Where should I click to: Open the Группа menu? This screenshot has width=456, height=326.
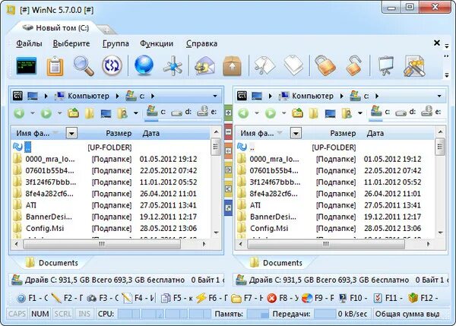(x=116, y=43)
